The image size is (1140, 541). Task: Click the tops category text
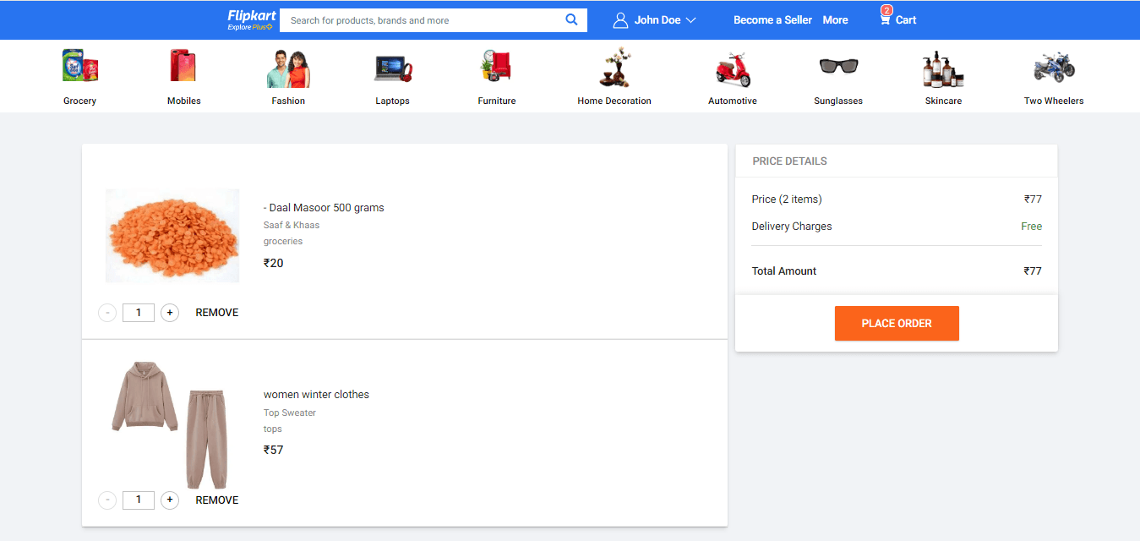[x=273, y=429]
